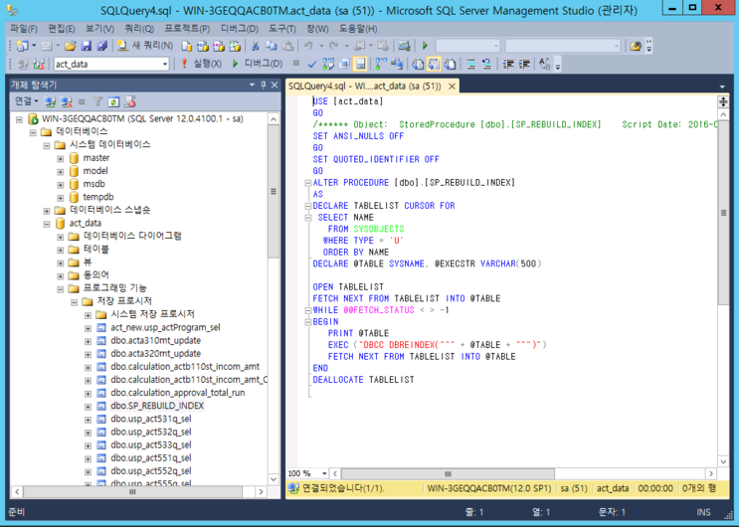Click the Debug (디버그) button
The width and height of the screenshot is (739, 527).
pyautogui.click(x=258, y=64)
